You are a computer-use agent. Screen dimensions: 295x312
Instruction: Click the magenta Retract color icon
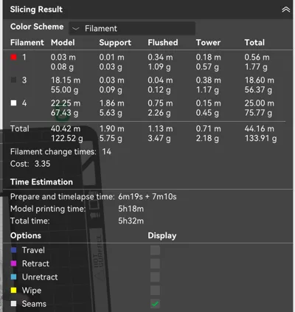coord(14,263)
